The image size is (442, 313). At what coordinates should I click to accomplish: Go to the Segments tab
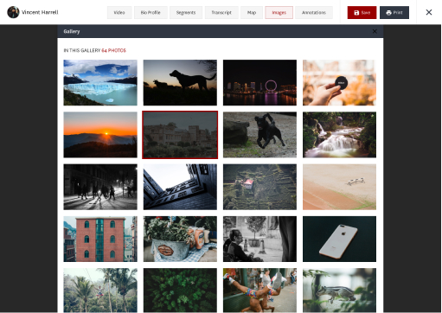coord(186,12)
